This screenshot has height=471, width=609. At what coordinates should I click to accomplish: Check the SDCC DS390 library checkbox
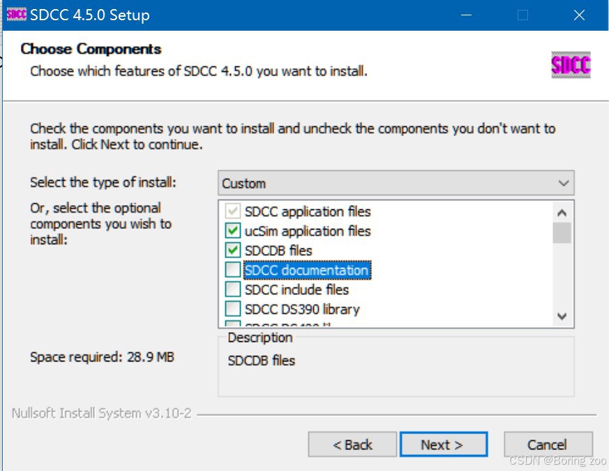(232, 309)
